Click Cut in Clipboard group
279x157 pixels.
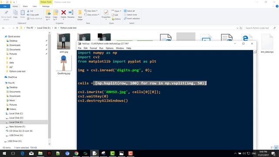tap(30, 11)
